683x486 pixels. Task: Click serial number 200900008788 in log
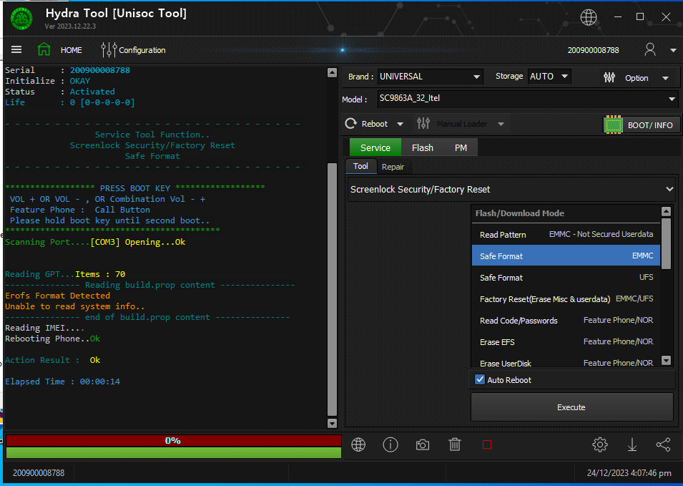click(99, 70)
